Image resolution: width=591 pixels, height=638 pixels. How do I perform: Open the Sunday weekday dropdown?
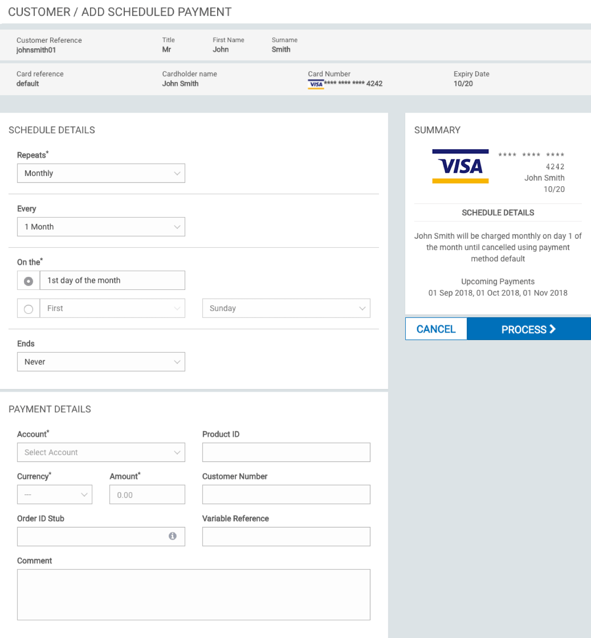(x=286, y=308)
